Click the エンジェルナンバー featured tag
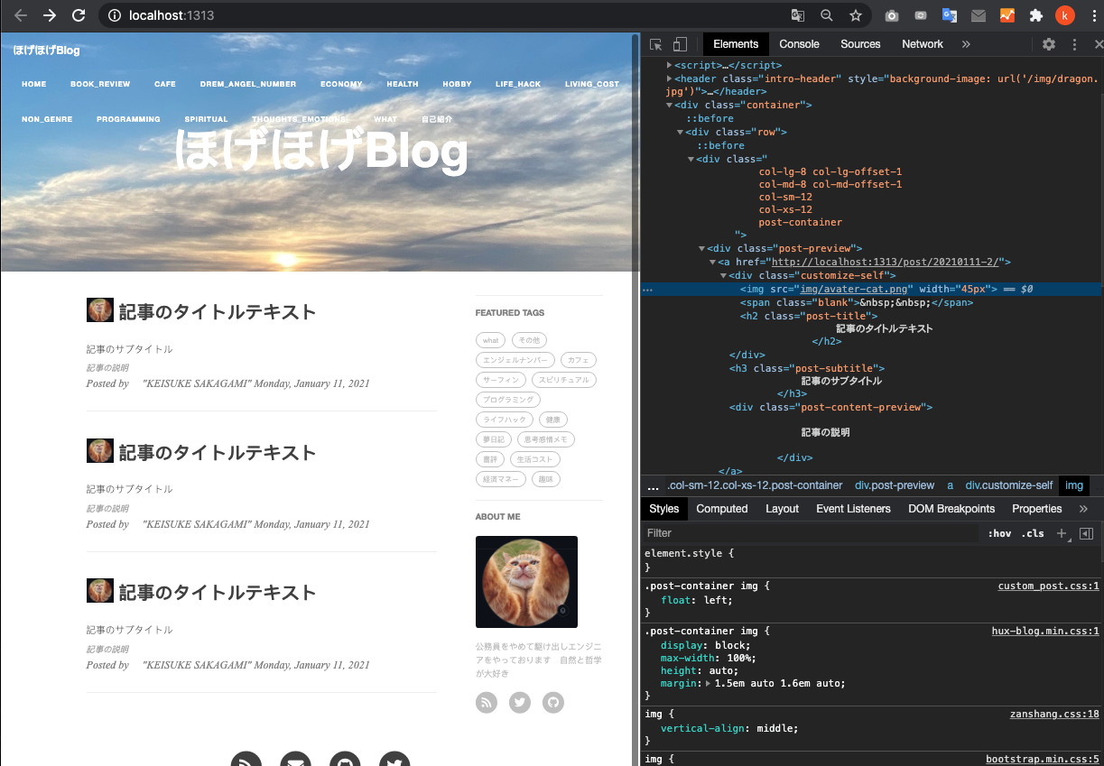This screenshot has height=766, width=1104. 515,360
